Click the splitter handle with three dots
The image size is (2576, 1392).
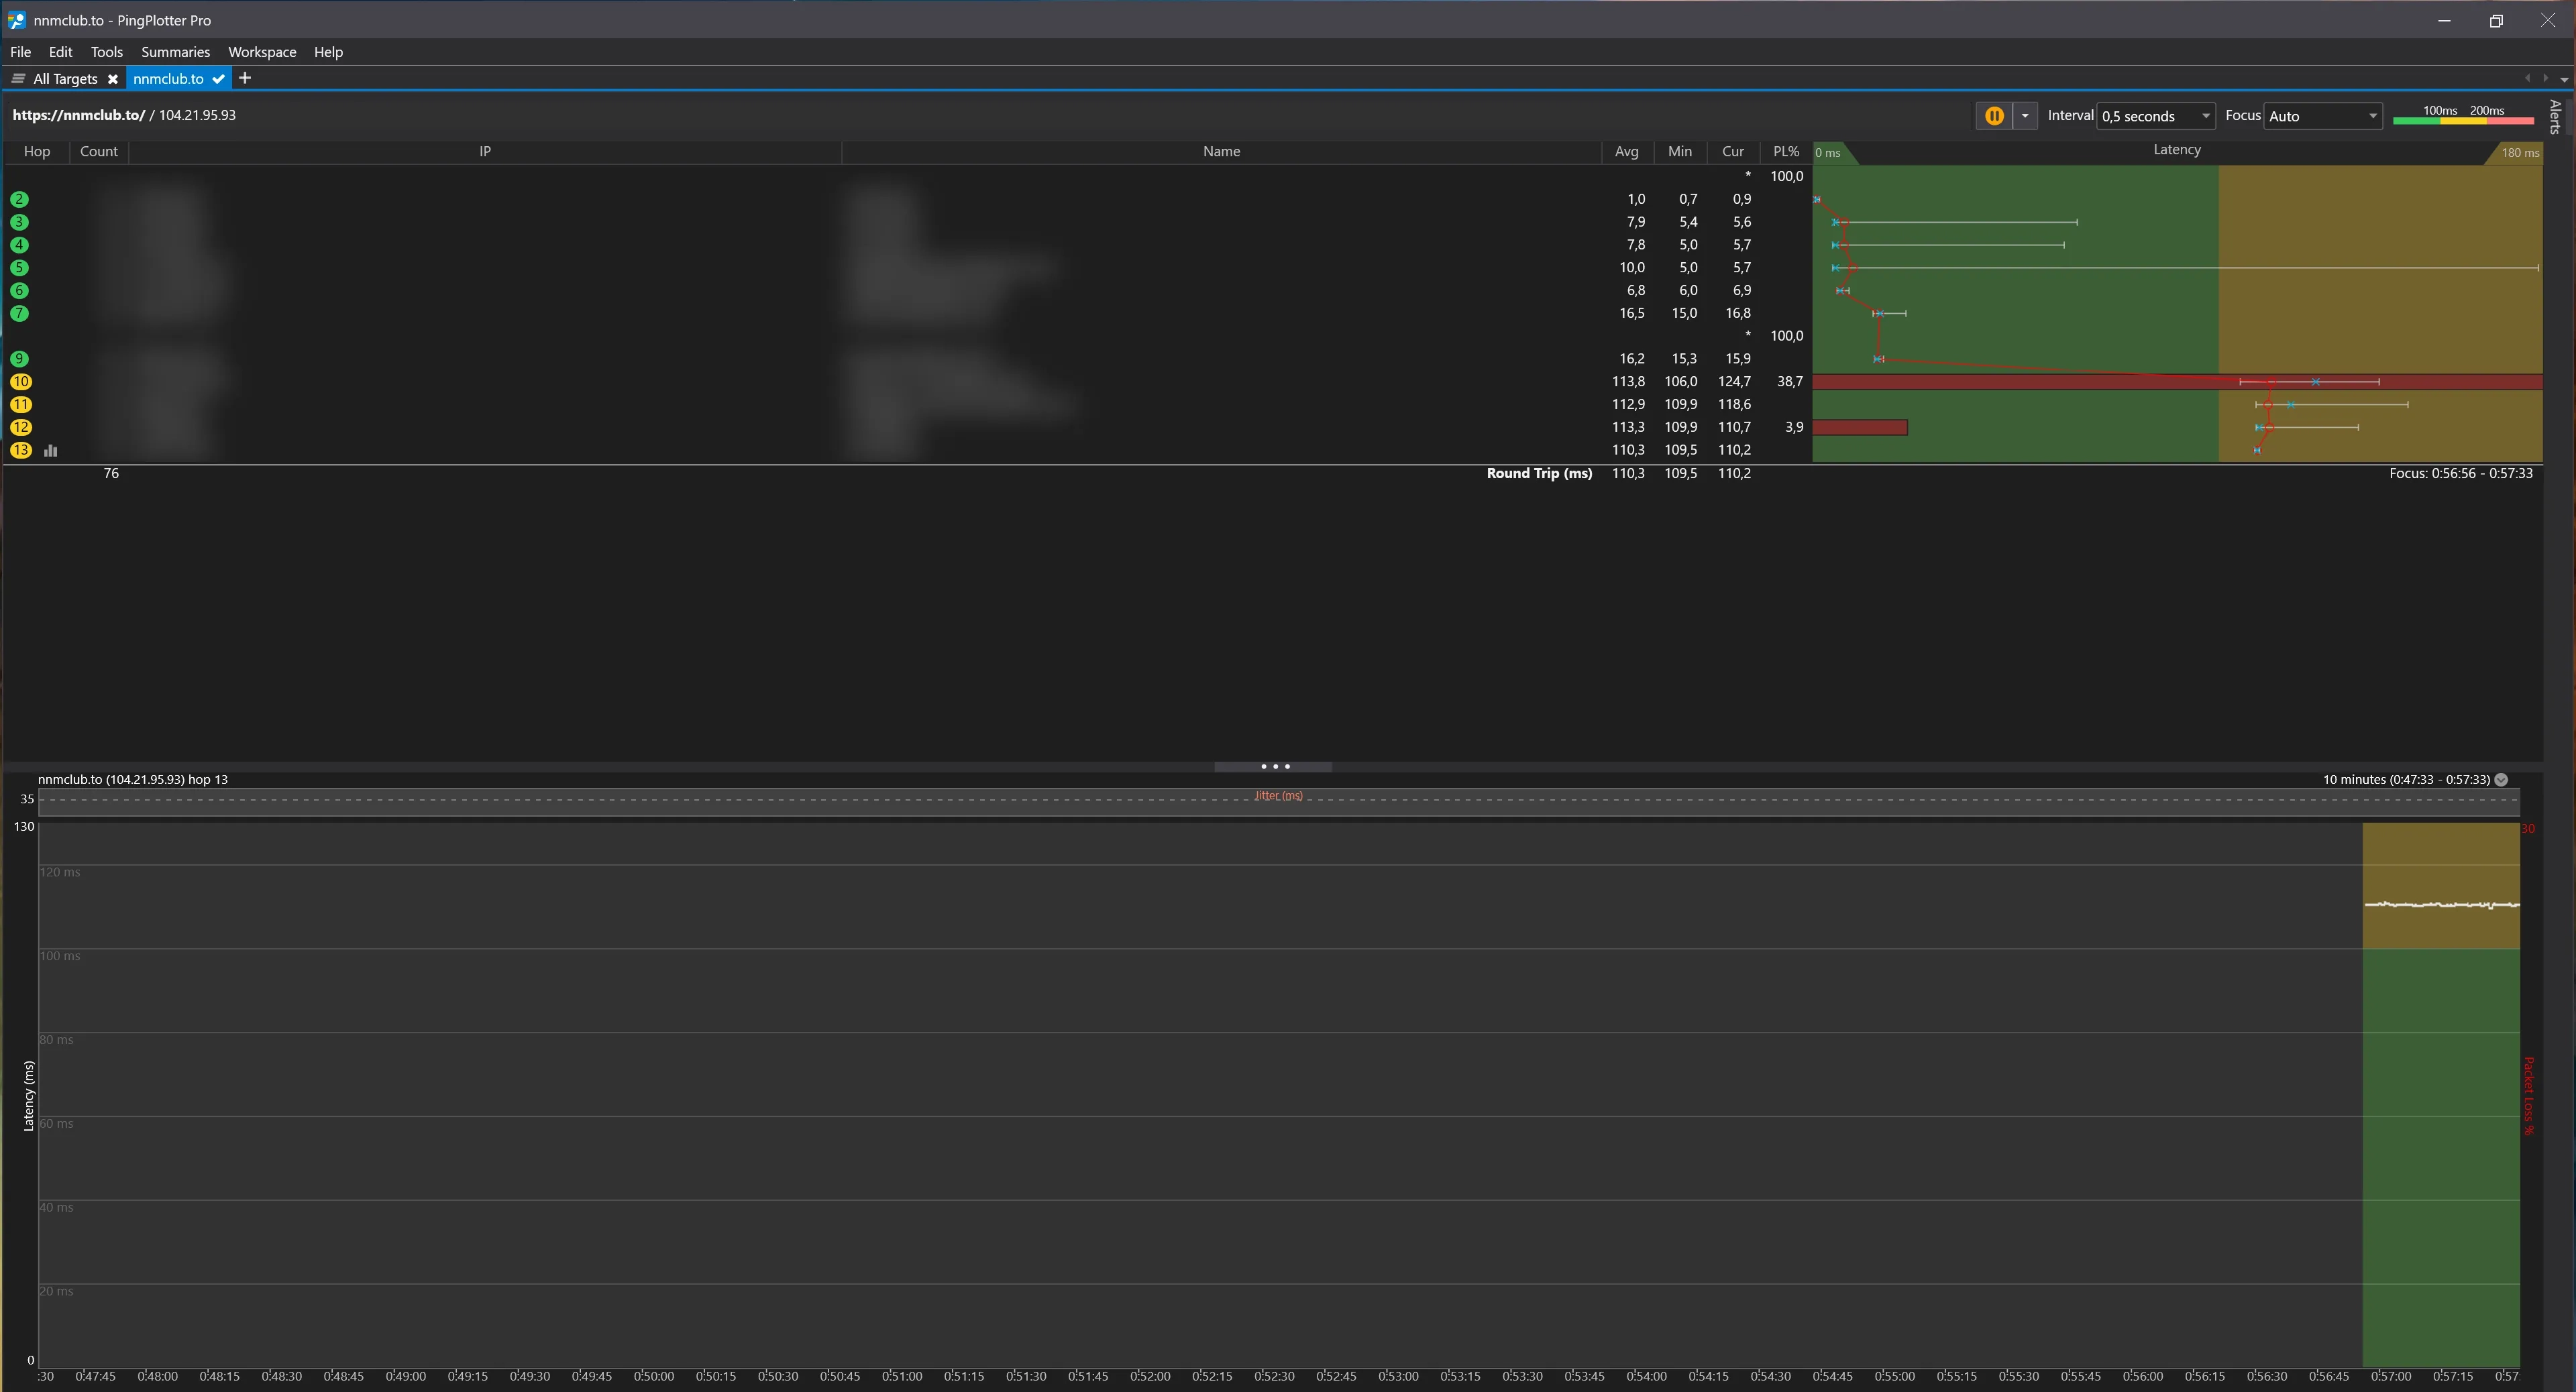1274,766
